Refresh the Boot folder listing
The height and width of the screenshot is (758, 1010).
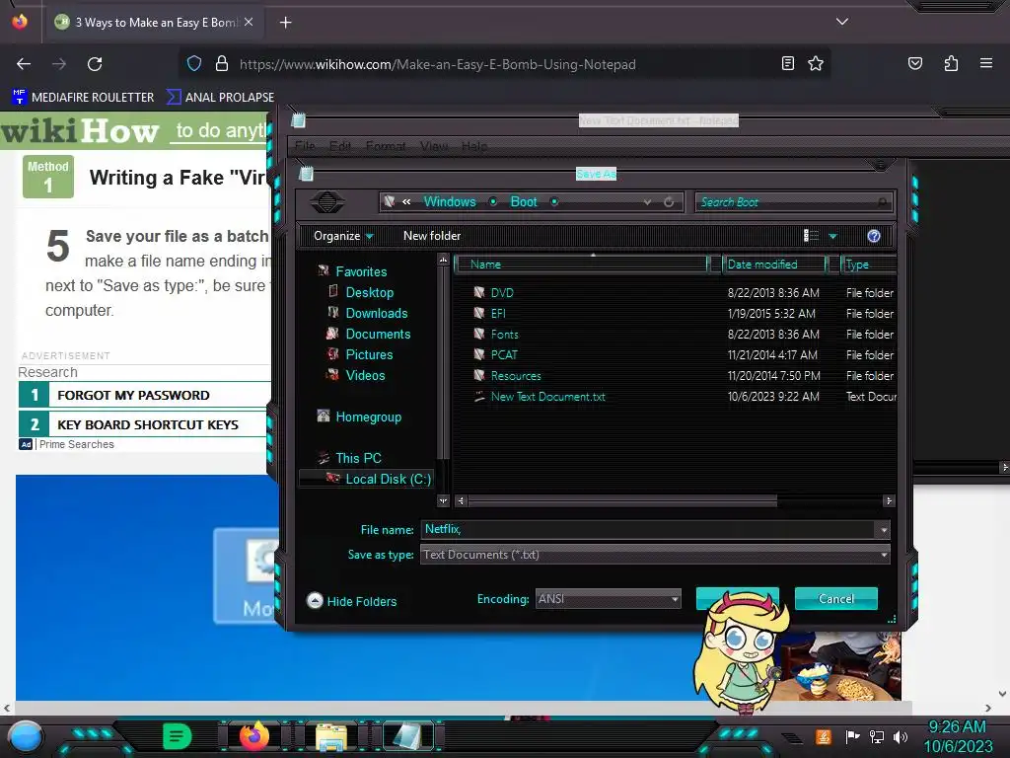(x=669, y=201)
